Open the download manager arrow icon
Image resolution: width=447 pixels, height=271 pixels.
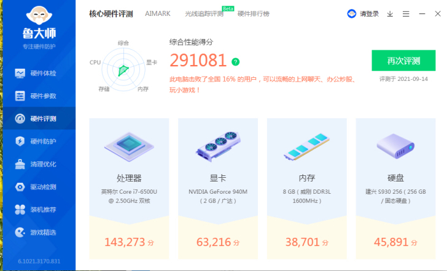point(390,13)
